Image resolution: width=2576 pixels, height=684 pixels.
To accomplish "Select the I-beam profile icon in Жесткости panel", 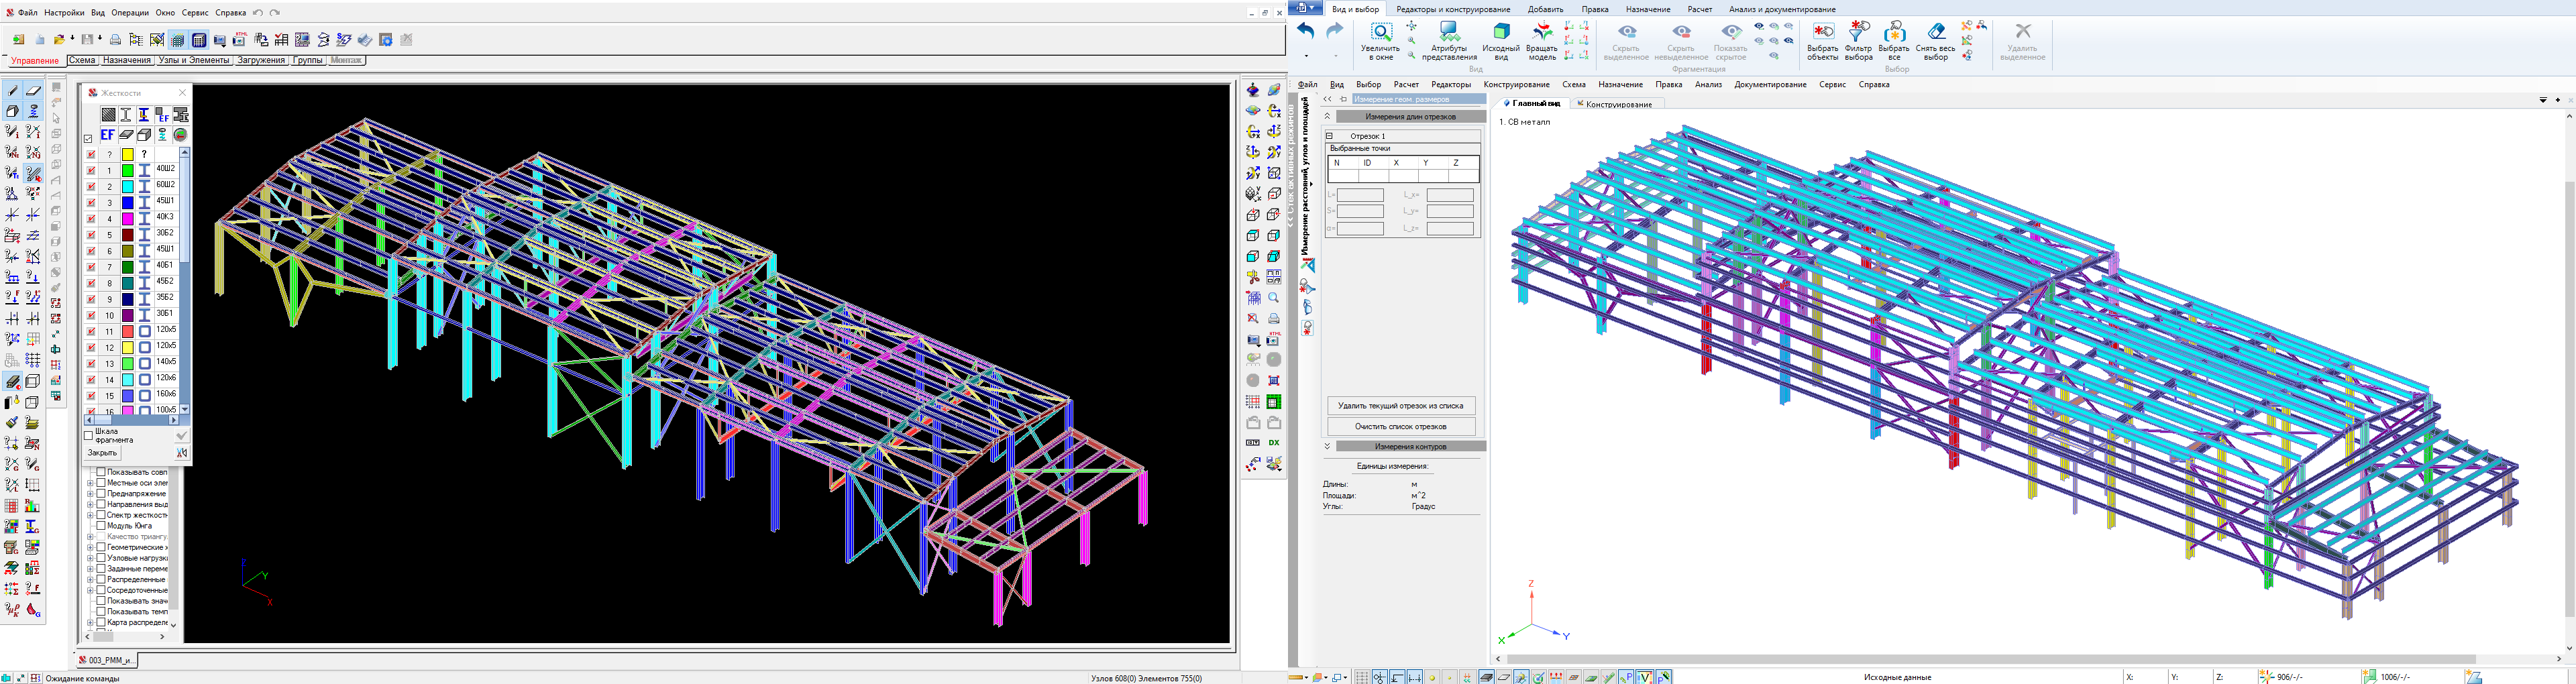I will [126, 115].
